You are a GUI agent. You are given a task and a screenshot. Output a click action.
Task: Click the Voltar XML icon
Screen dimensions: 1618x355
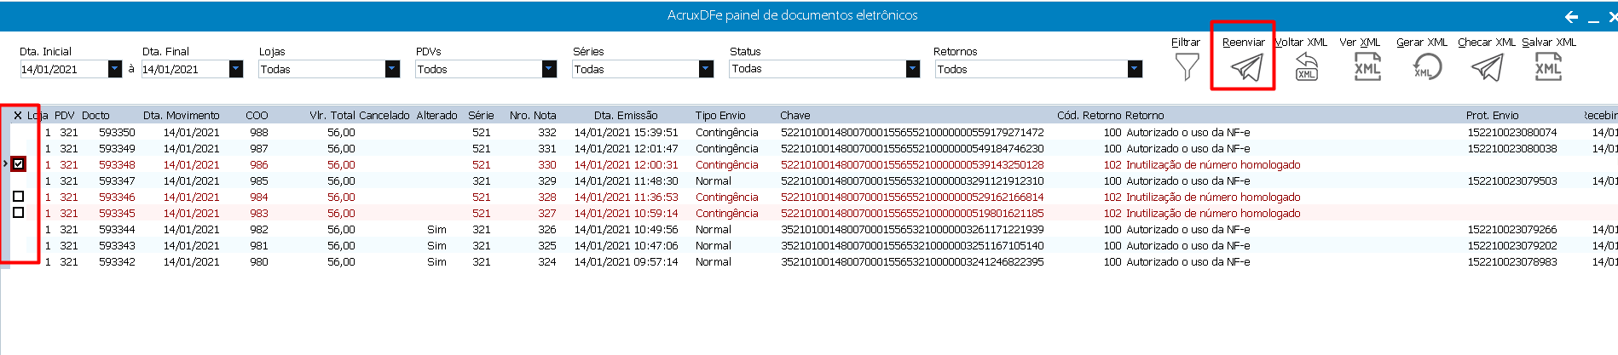coord(1306,66)
